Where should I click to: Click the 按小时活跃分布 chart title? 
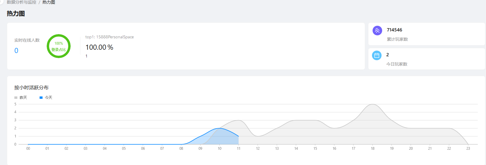tap(31, 88)
